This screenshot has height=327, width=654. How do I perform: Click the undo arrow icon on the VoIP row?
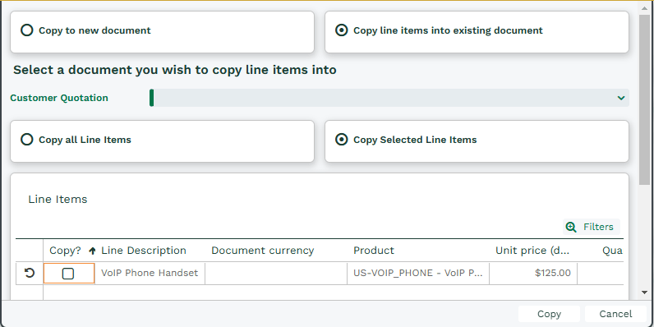[x=30, y=274]
